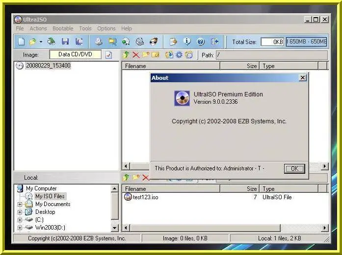Expand the (C:) drive node
The height and width of the screenshot is (255, 342).
[20, 220]
